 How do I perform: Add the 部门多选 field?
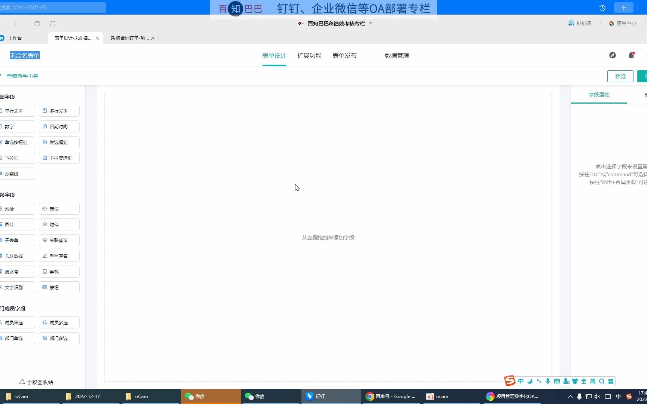click(x=59, y=338)
